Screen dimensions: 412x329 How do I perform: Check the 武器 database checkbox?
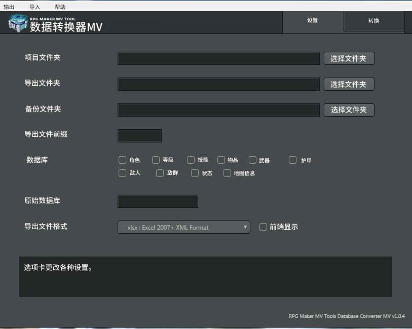point(252,160)
